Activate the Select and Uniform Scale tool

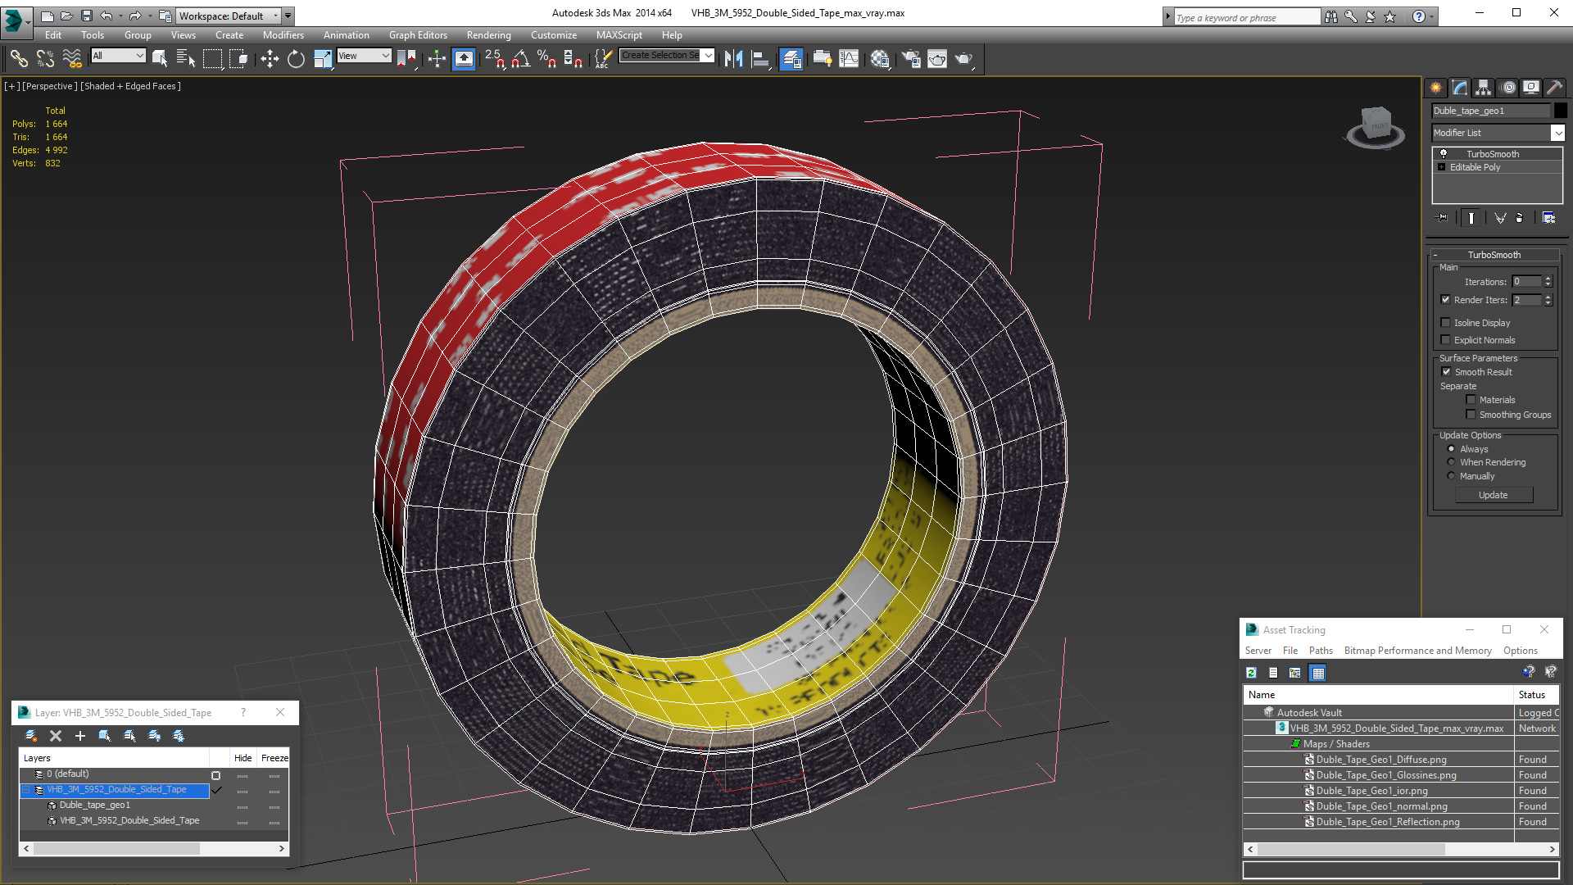(x=323, y=58)
